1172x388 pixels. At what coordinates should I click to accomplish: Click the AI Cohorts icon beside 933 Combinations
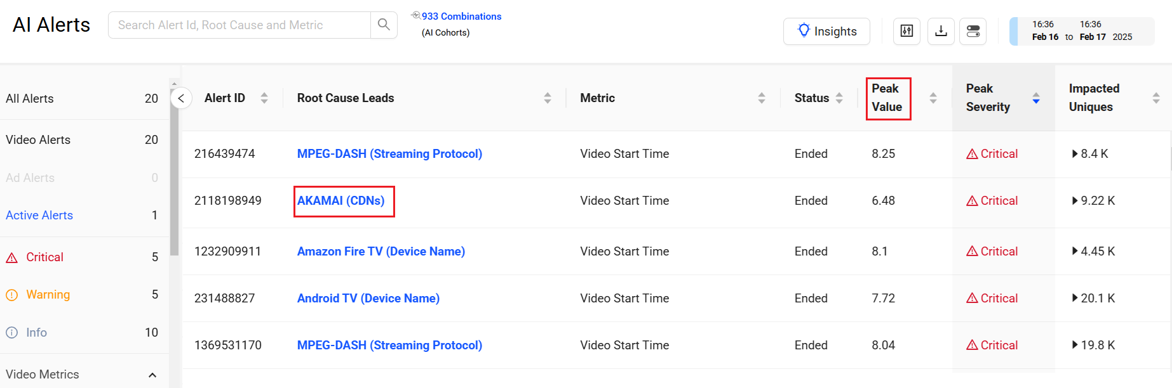pos(415,16)
